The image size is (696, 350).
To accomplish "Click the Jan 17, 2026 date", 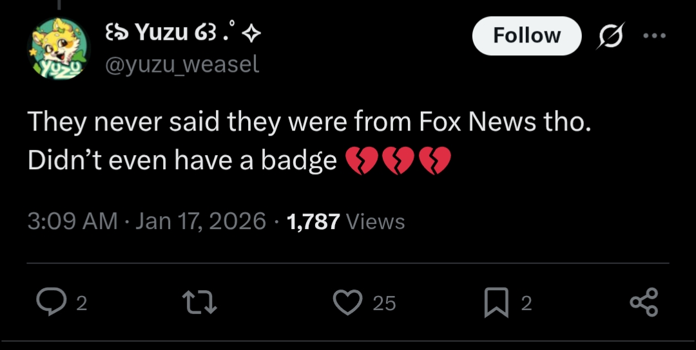I will pyautogui.click(x=201, y=221).
